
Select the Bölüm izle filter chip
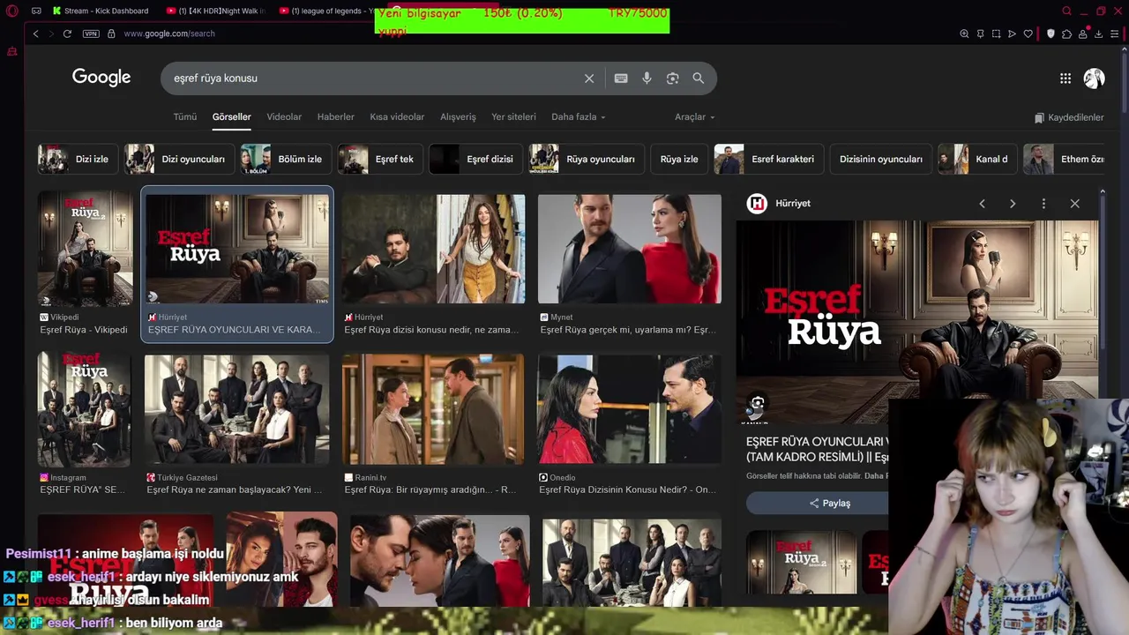pyautogui.click(x=287, y=159)
